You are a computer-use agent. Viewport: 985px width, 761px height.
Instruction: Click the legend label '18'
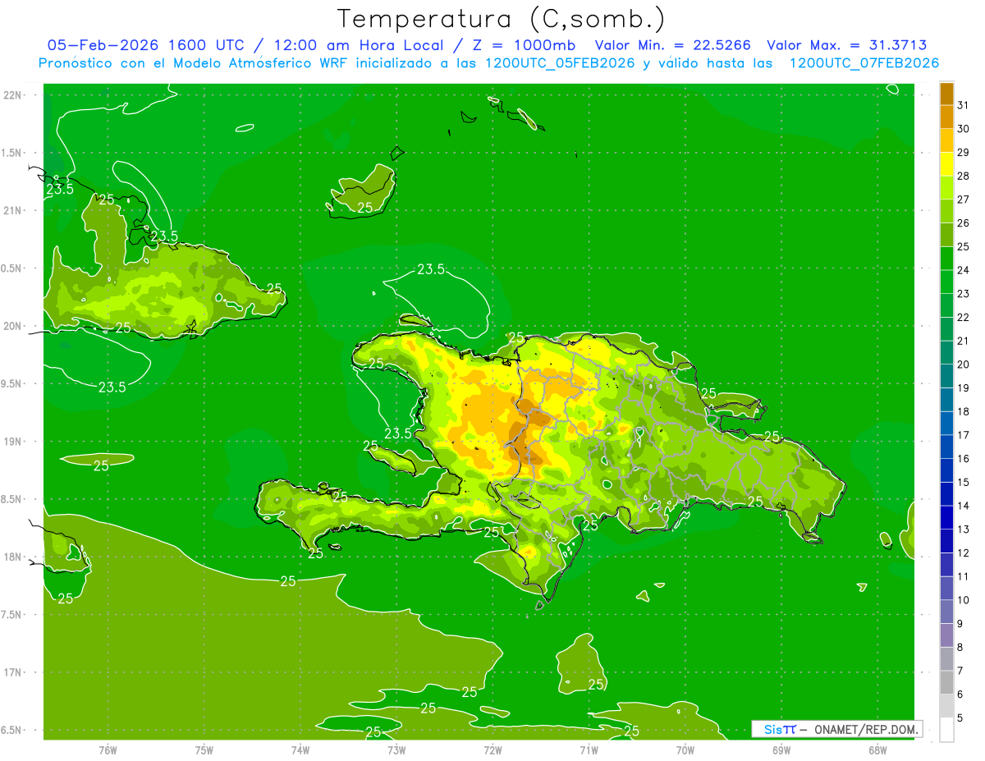click(964, 411)
